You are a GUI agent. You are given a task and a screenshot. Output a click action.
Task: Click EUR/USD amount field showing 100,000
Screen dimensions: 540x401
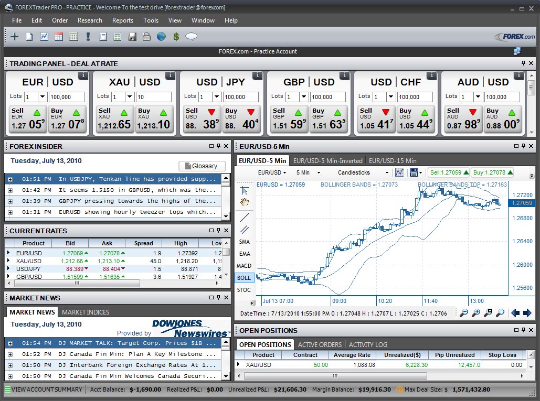pos(67,97)
